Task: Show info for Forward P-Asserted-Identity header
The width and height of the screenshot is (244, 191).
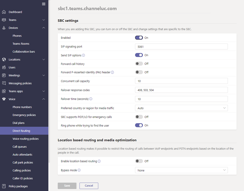Action: pyautogui.click(x=112, y=72)
